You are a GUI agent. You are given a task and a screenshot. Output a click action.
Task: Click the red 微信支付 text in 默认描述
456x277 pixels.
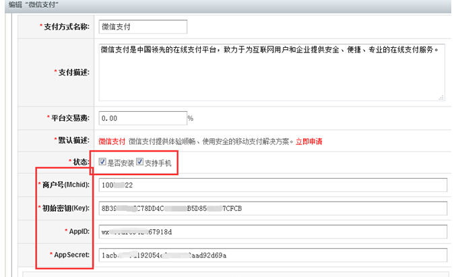click(112, 142)
